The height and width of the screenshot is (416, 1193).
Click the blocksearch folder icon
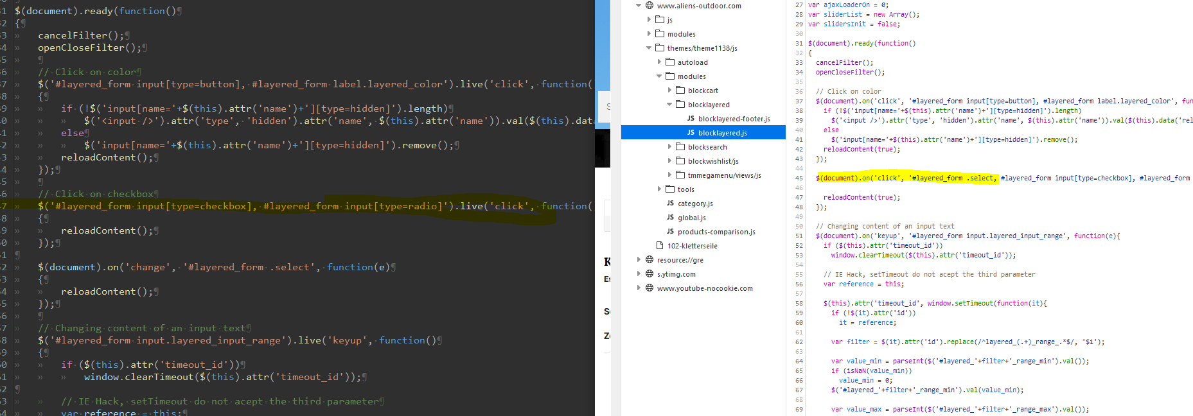[680, 147]
